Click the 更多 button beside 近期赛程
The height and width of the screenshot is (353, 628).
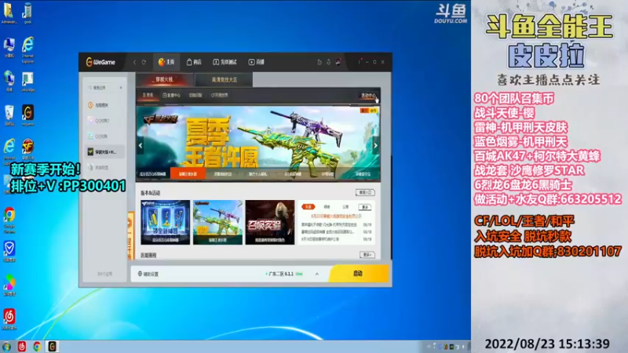coord(367,254)
